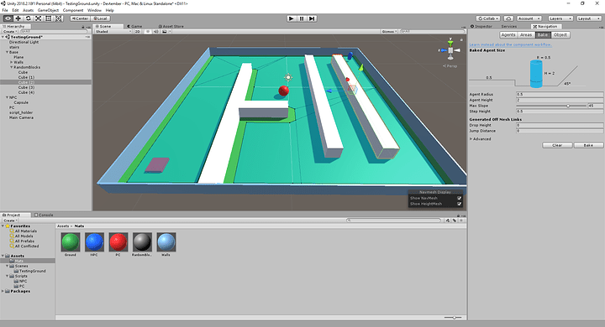The width and height of the screenshot is (605, 327).
Task: Open the Window menu
Action: click(94, 10)
